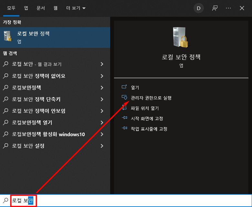Click 열기 to open the app
The height and width of the screenshot is (207, 252).
135,88
